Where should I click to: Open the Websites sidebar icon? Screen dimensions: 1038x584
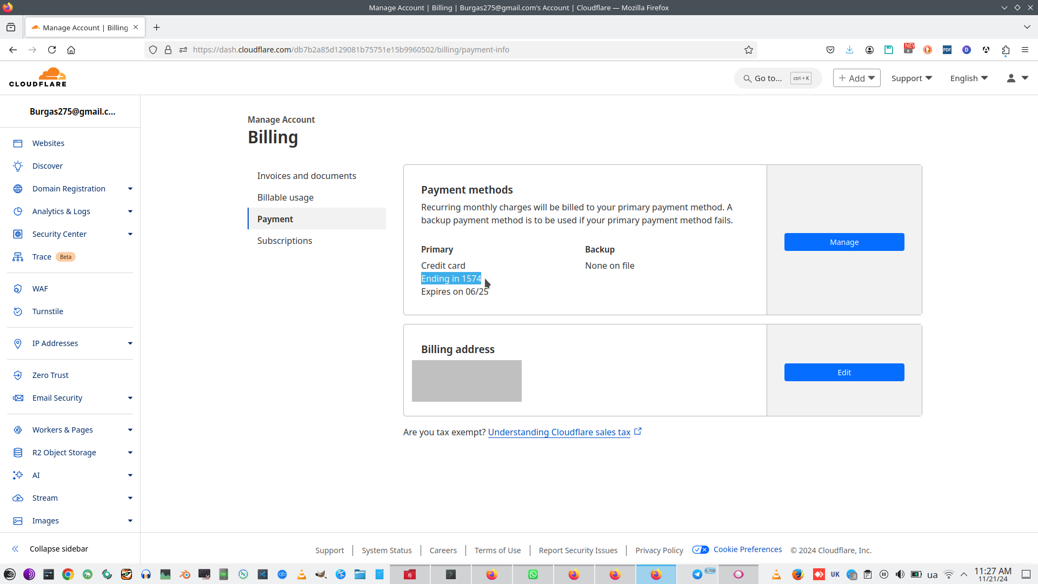tap(18, 143)
